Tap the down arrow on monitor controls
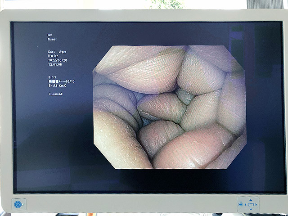The height and width of the screenshot is (216, 288). click(x=251, y=209)
